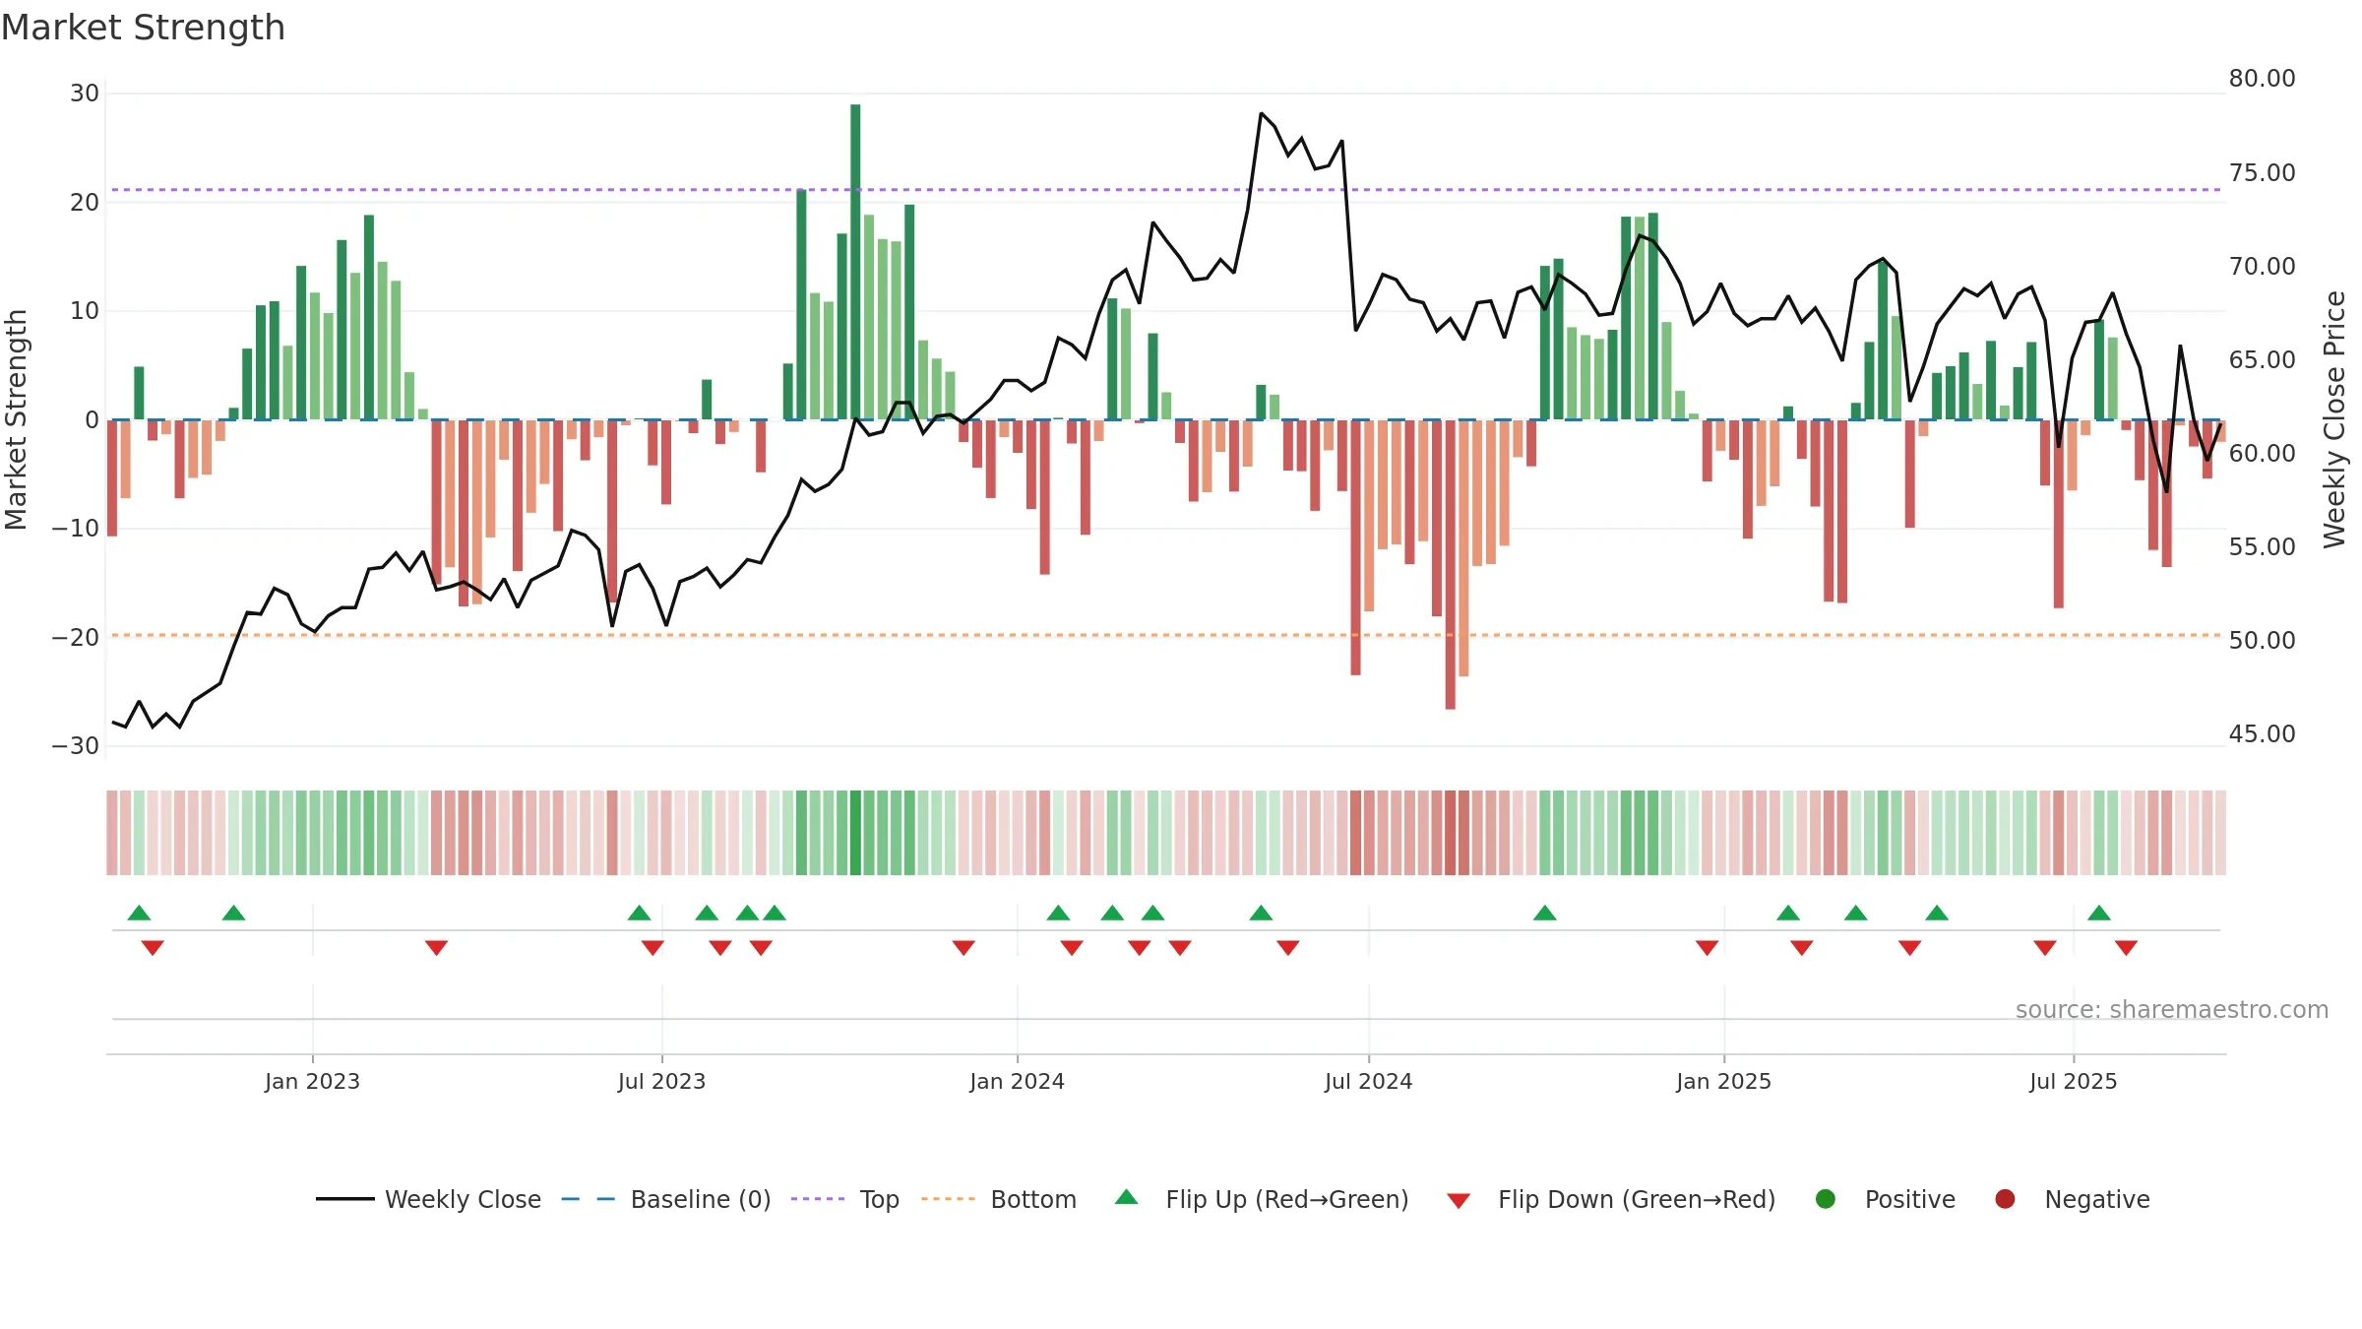Click the 45.00 price axis tick
The height and width of the screenshot is (1329, 2362).
pyautogui.click(x=2262, y=734)
